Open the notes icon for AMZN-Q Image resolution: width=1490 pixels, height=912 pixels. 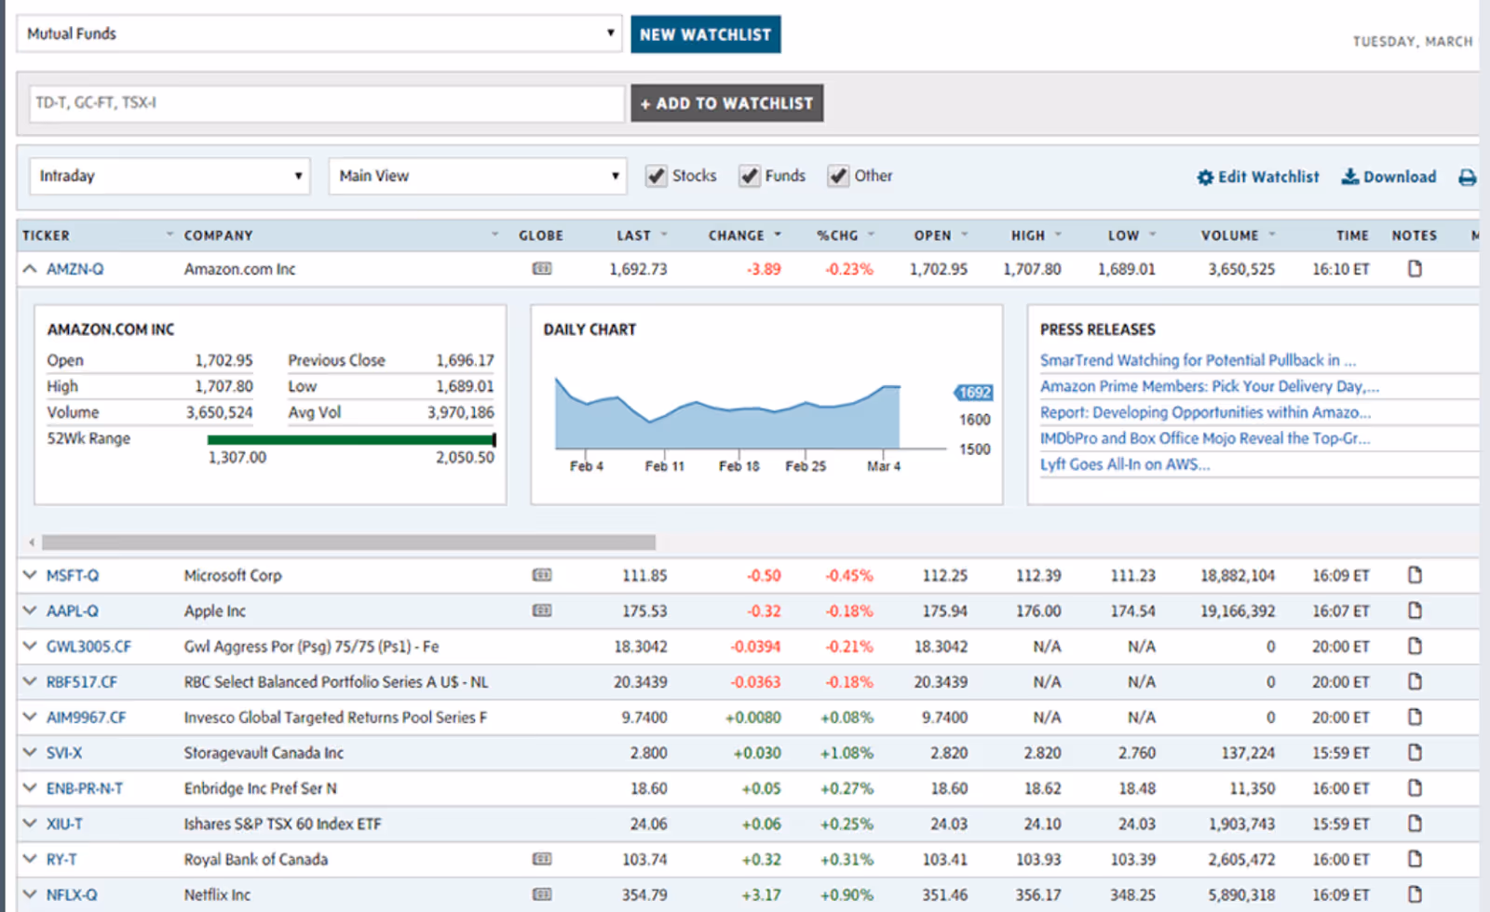click(1414, 269)
